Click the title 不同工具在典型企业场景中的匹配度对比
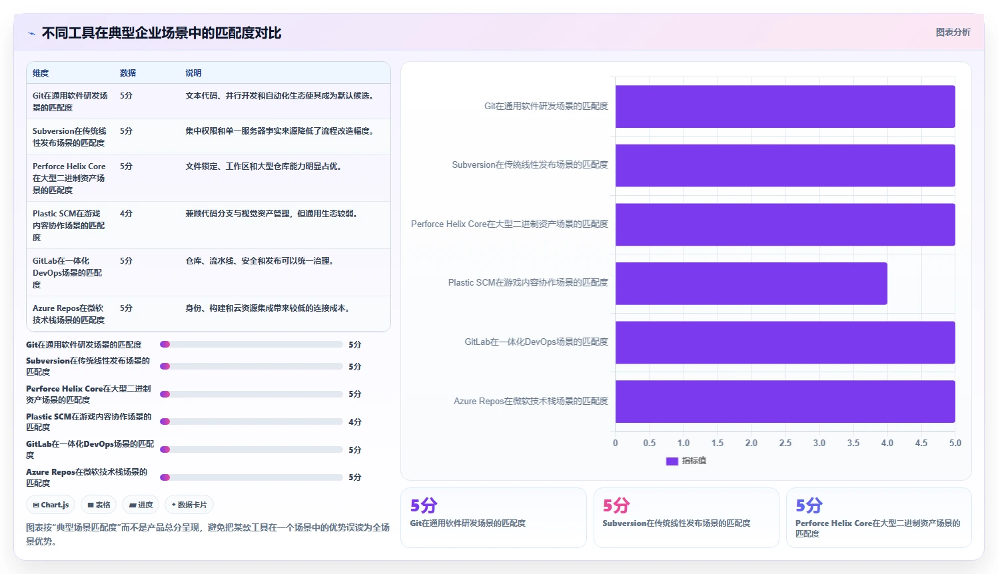Image resolution: width=998 pixels, height=574 pixels. click(161, 33)
